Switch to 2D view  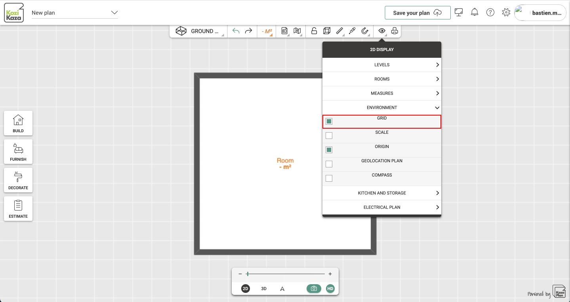(246, 289)
